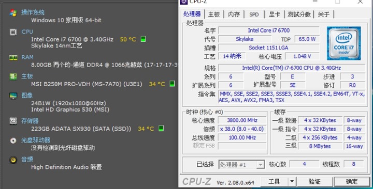Click the green ADATA SSD temperature indicator
This screenshot has width=373, height=189.
coord(161,128)
